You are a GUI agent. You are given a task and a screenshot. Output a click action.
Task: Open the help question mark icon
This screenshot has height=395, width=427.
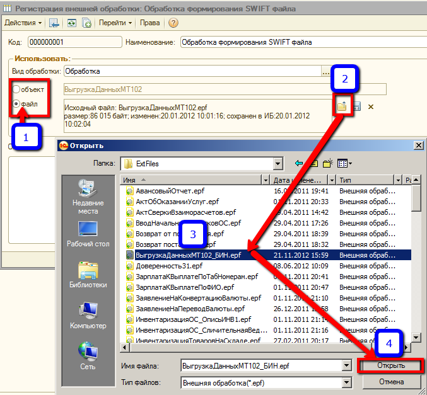click(173, 23)
